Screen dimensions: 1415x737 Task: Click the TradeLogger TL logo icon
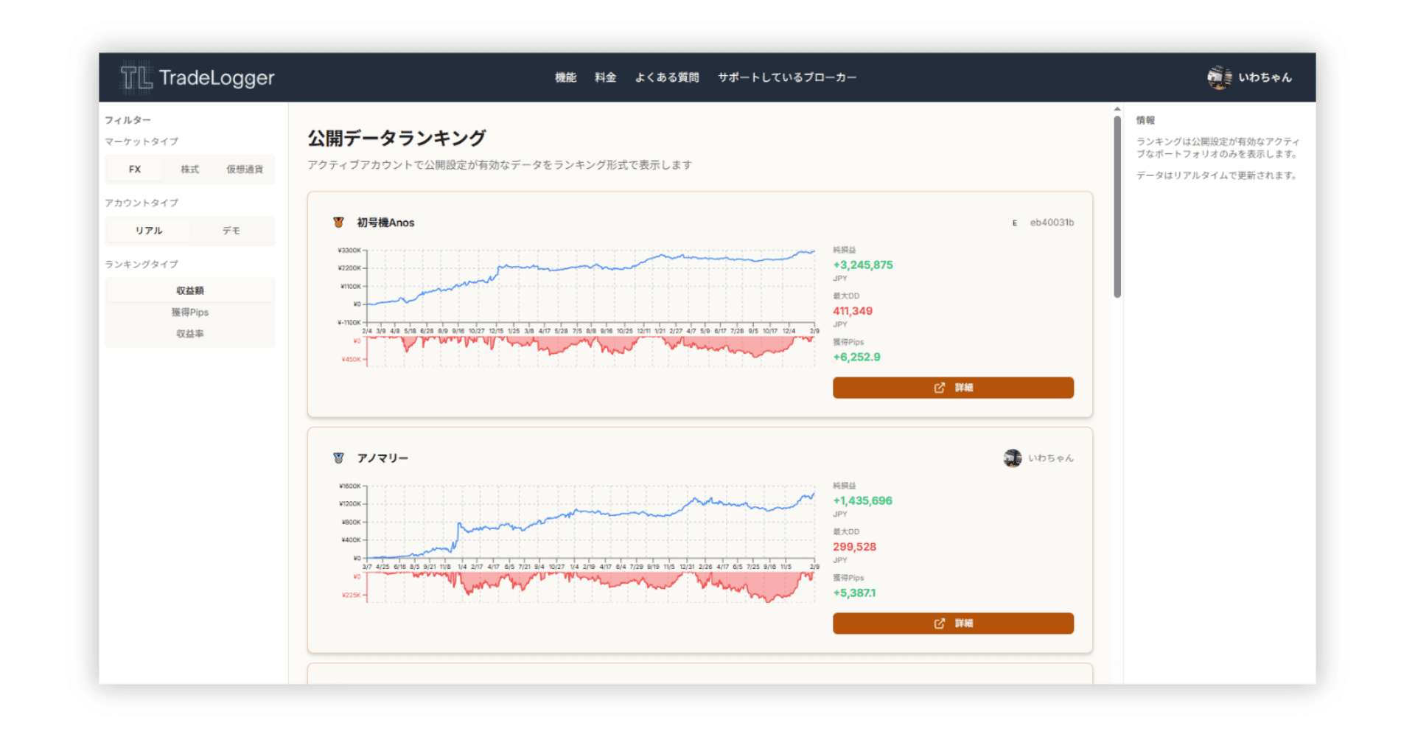(136, 77)
